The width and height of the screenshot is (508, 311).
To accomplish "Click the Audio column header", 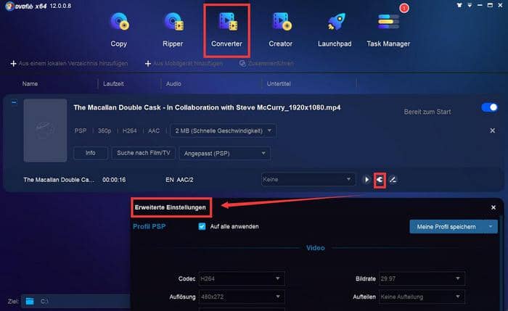I will tap(173, 84).
